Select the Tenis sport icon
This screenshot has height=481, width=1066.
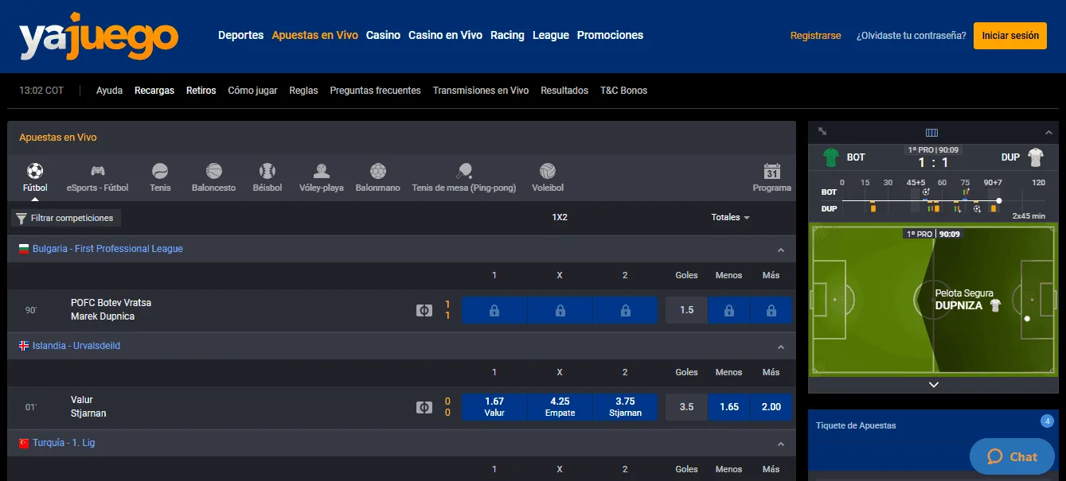click(x=160, y=170)
